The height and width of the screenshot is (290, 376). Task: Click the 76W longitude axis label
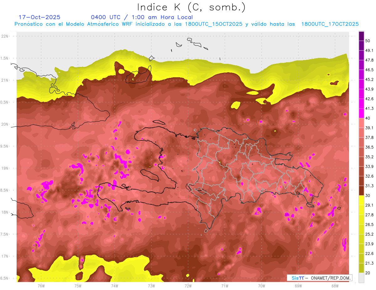pyautogui.click(x=41, y=286)
